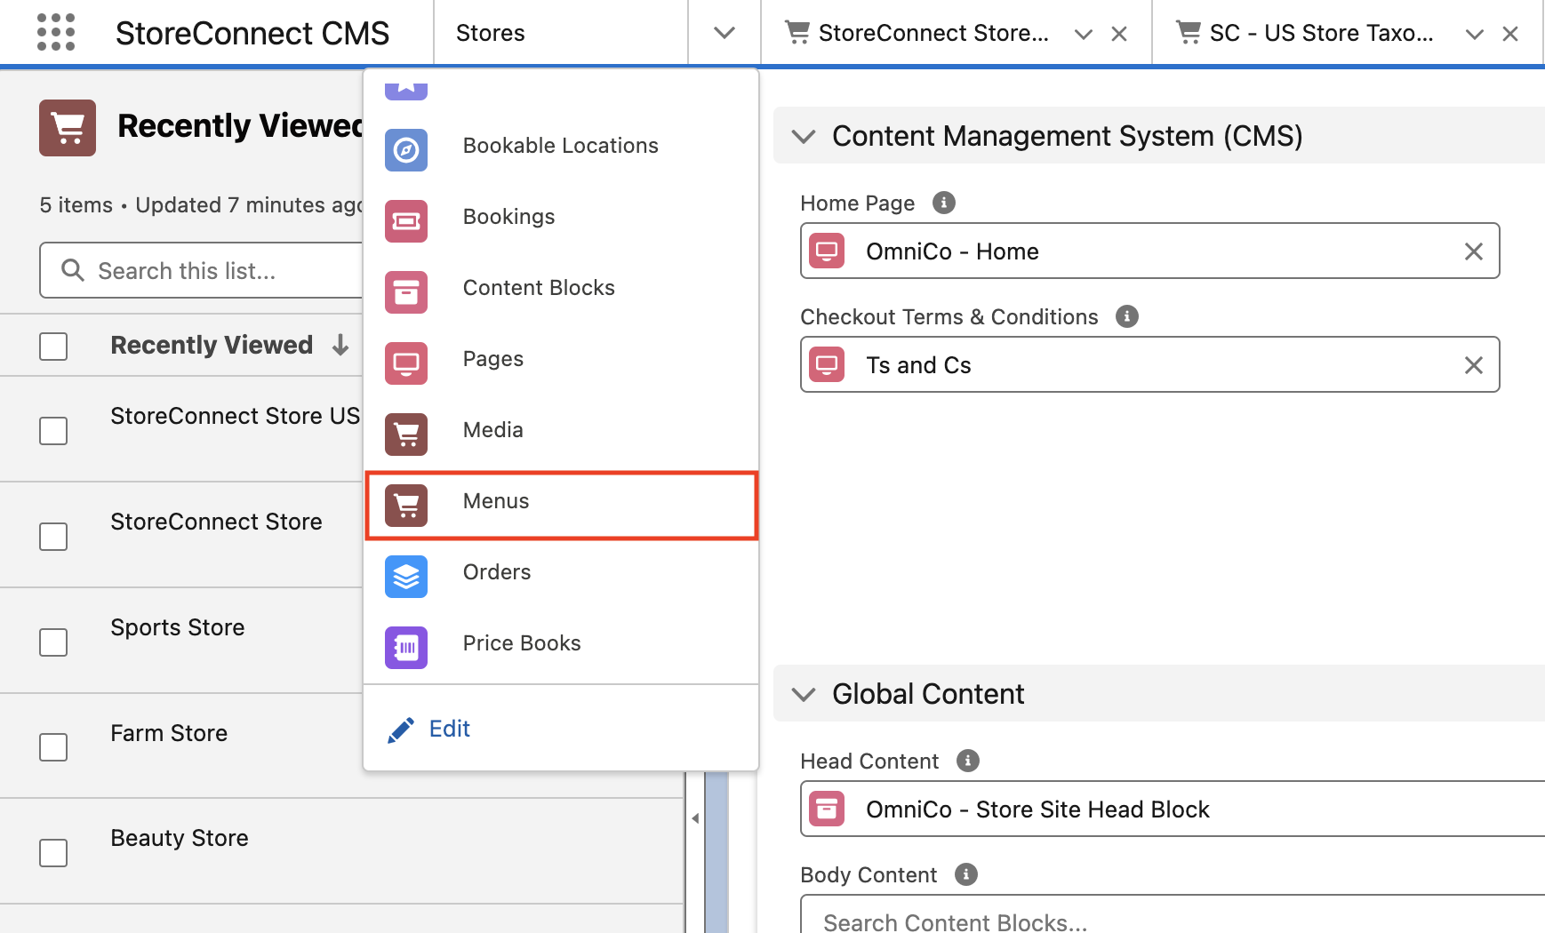The height and width of the screenshot is (933, 1545).
Task: Collapse the split view panel arrow
Action: coord(695,818)
